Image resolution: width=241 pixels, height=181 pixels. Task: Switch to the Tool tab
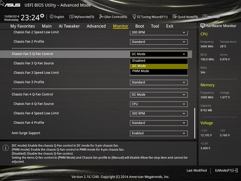point(155,26)
